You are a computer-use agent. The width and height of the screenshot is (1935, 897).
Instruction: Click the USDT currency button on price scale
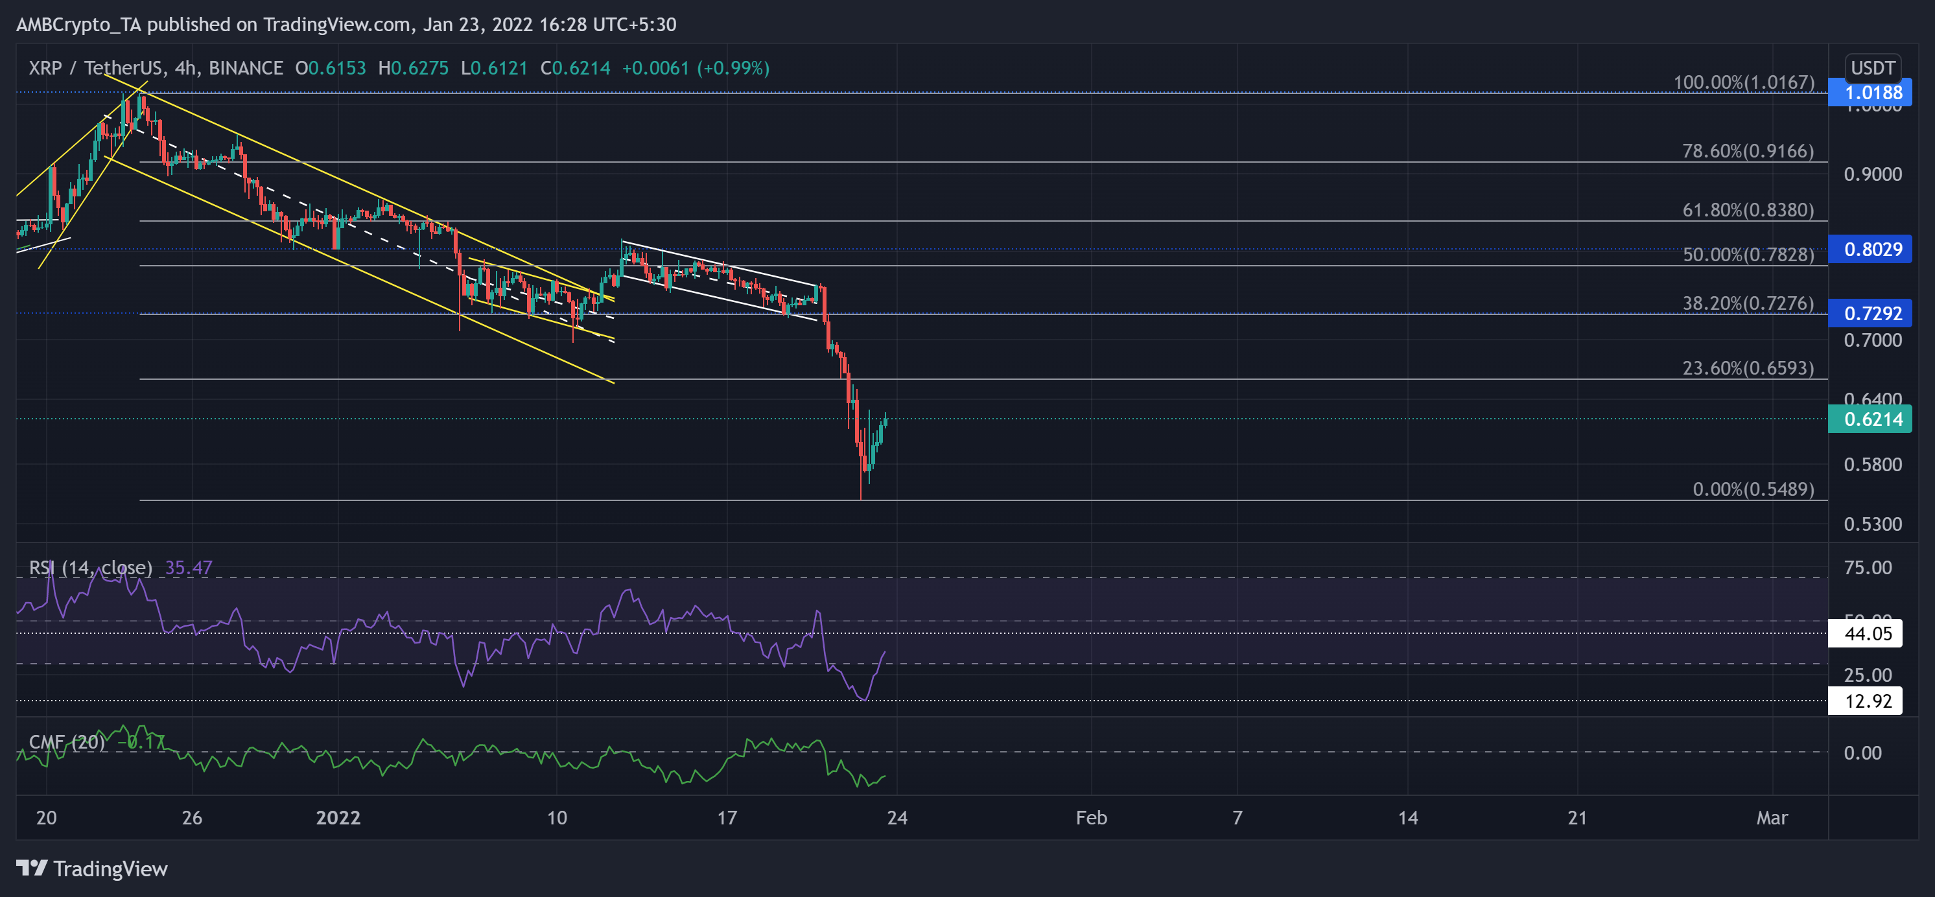point(1872,67)
